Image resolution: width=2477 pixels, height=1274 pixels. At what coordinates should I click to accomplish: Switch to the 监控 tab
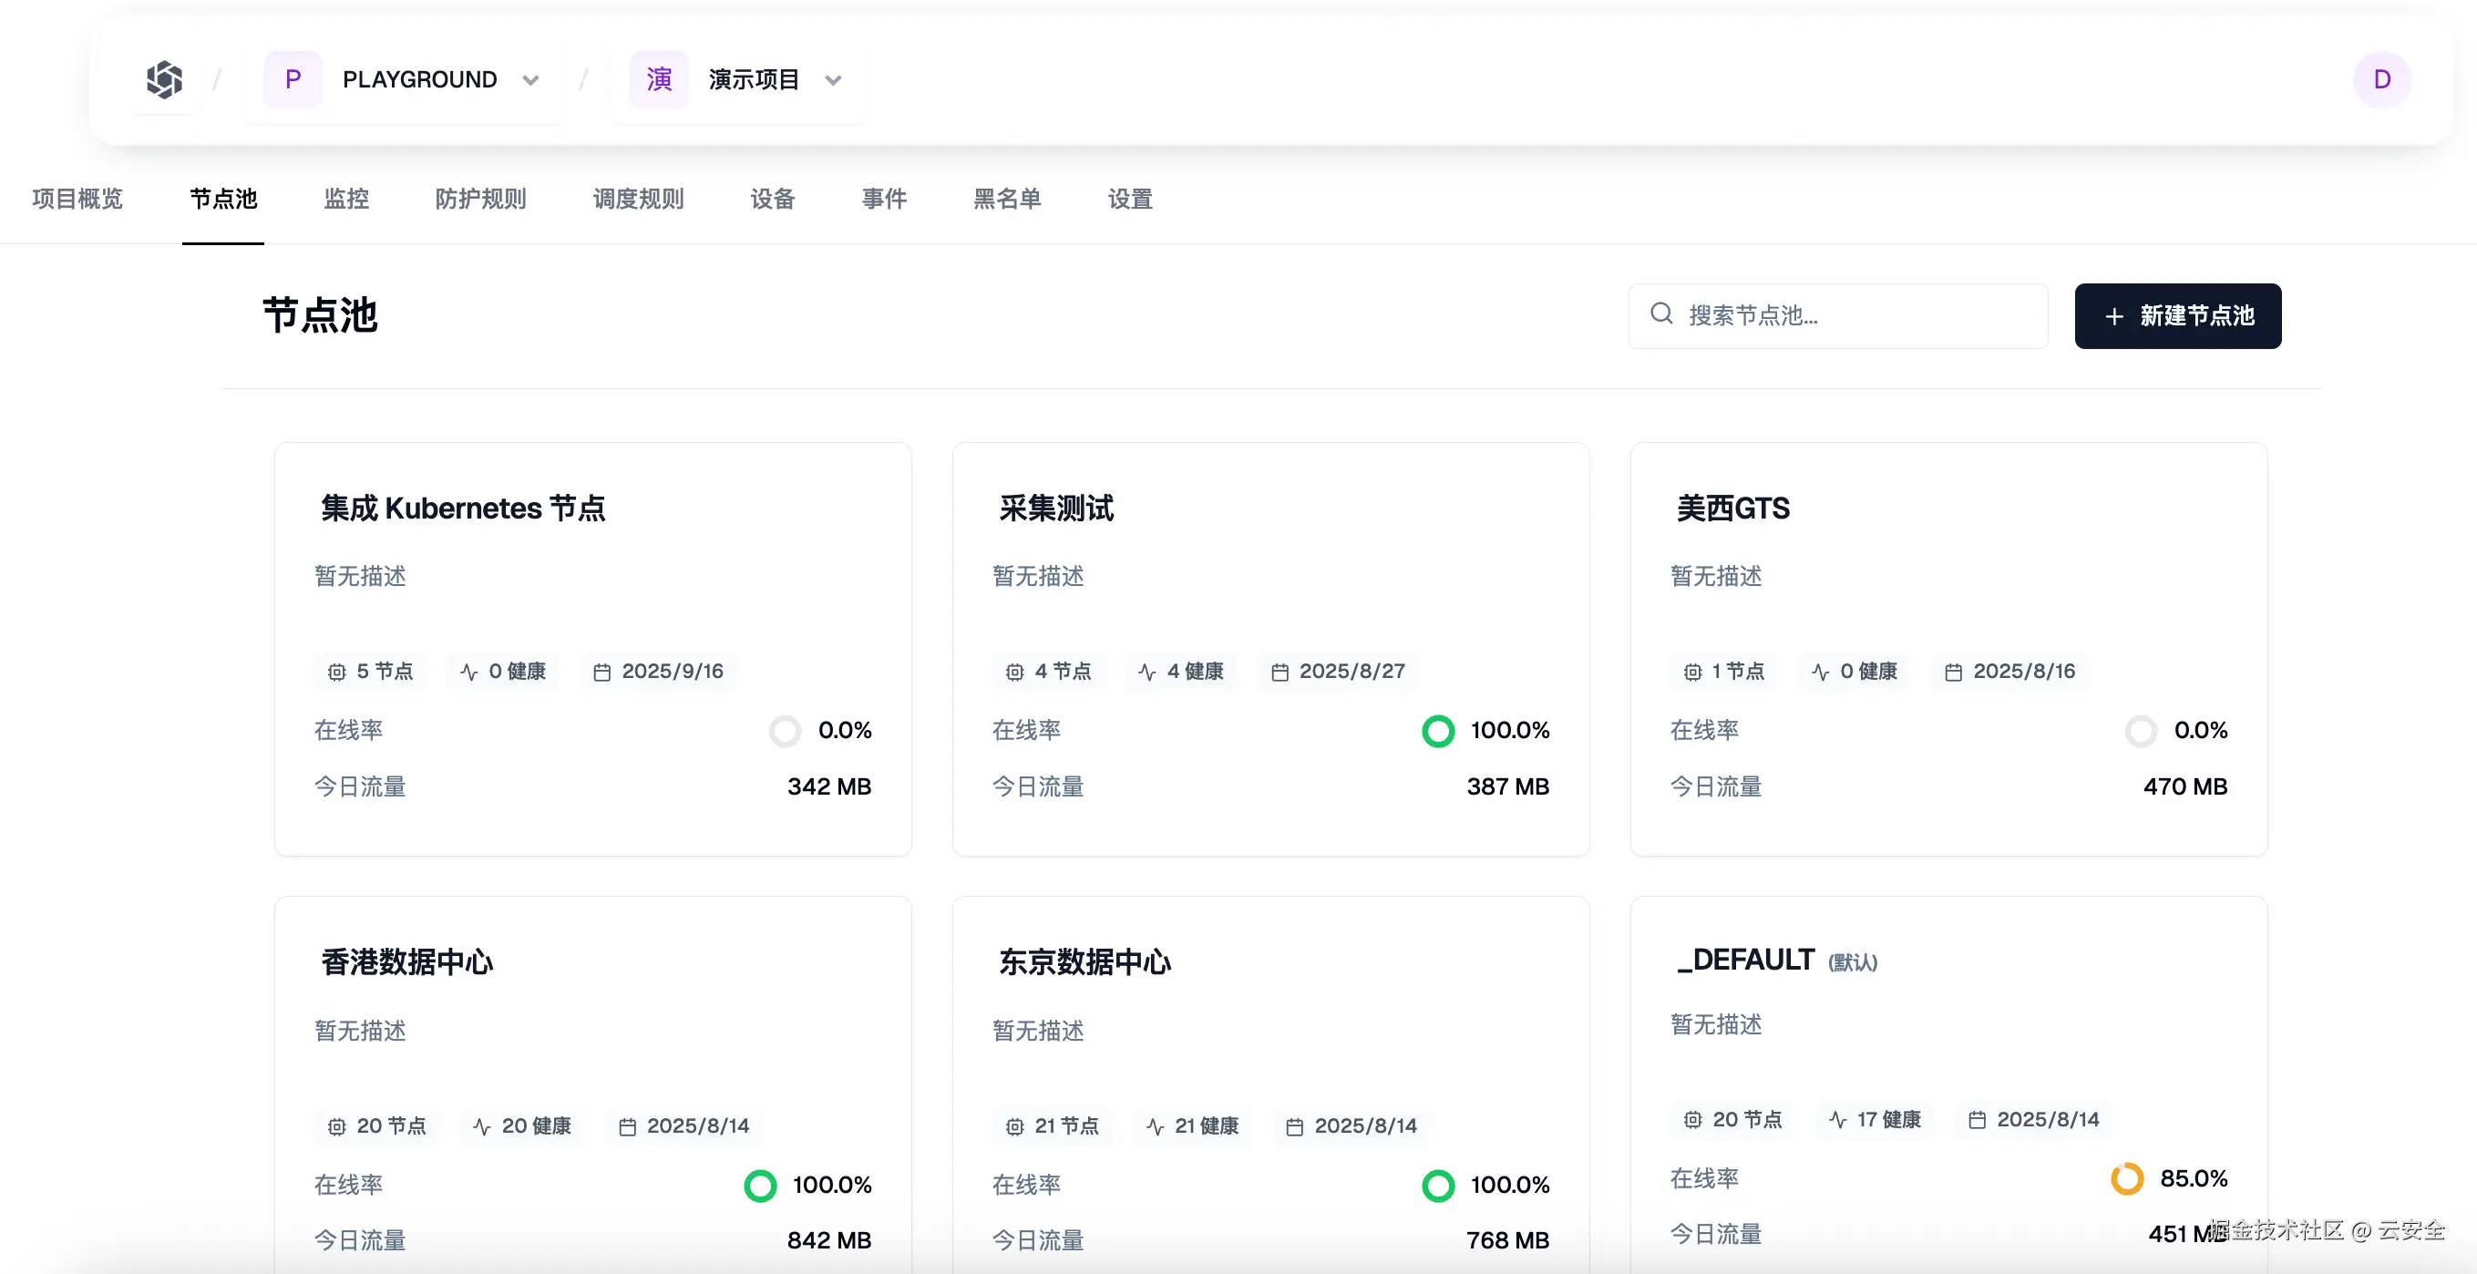[x=346, y=199]
